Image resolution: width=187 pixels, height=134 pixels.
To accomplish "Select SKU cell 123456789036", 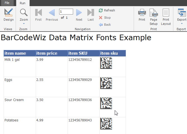I will (x=83, y=107).
